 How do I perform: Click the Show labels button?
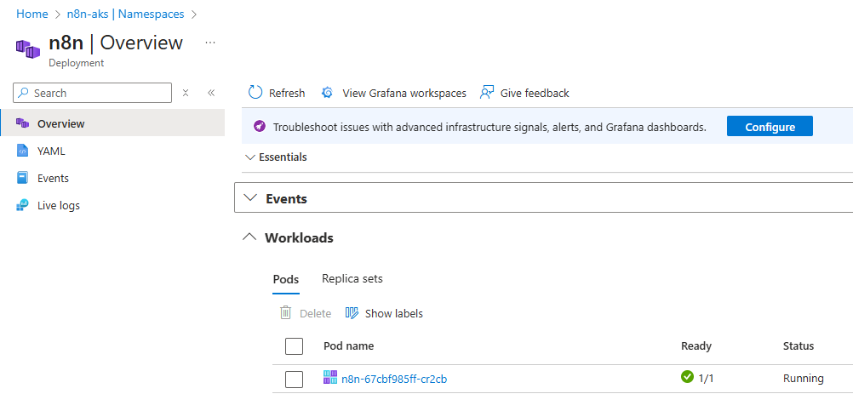pos(384,313)
